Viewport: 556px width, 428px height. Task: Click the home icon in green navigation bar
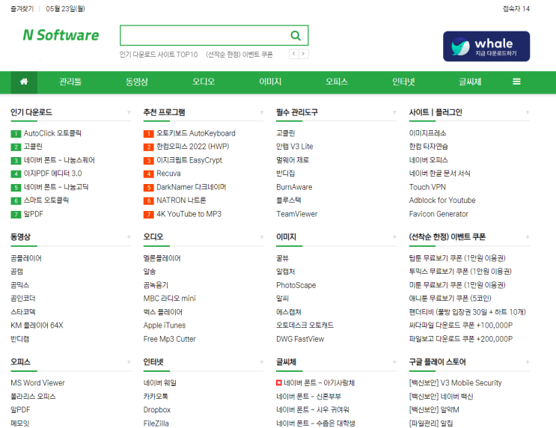pos(24,82)
